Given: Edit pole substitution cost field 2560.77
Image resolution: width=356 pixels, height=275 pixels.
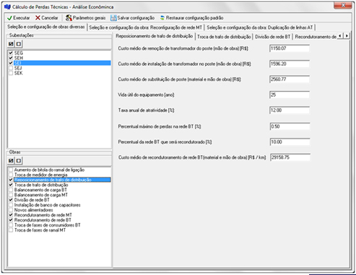Looking at the screenshot, I should tap(290, 79).
